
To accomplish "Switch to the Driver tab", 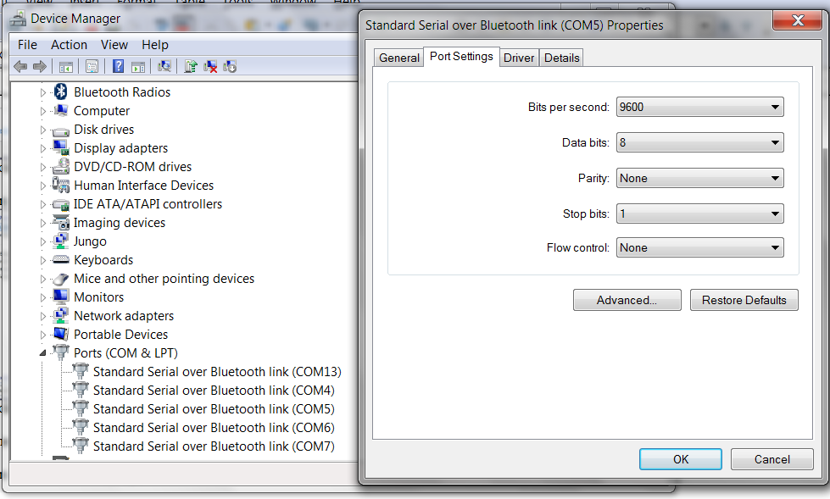I will pos(519,58).
